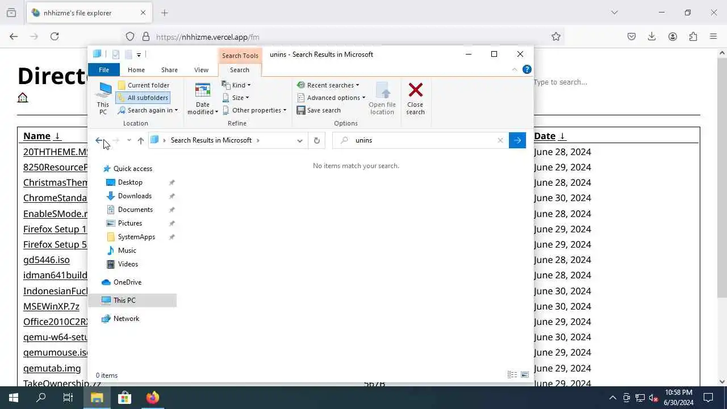Expand the Kind filter dropdown
Image resolution: width=727 pixels, height=409 pixels.
click(236, 85)
